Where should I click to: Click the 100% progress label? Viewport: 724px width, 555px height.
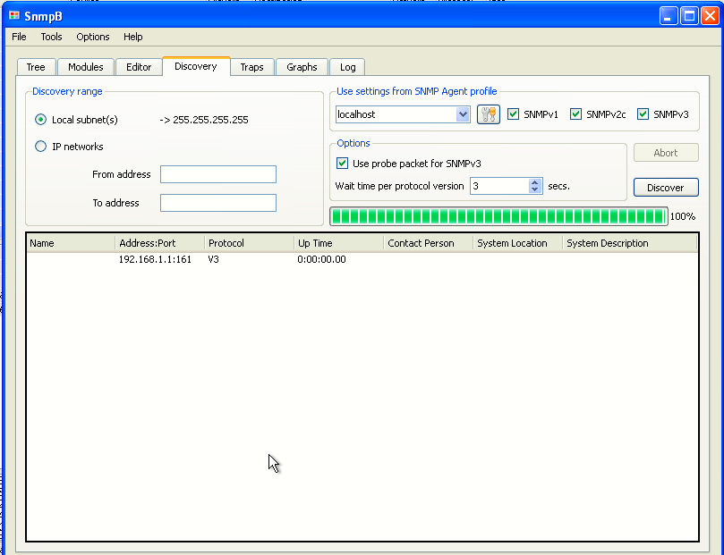683,216
